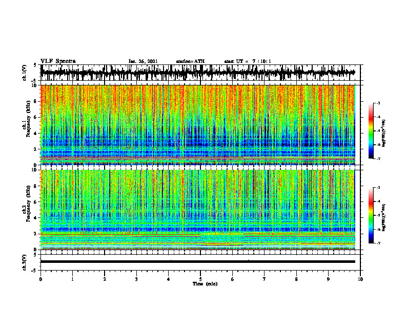
Task: Click time axis tick label "9"
Action: pyautogui.click(x=328, y=279)
